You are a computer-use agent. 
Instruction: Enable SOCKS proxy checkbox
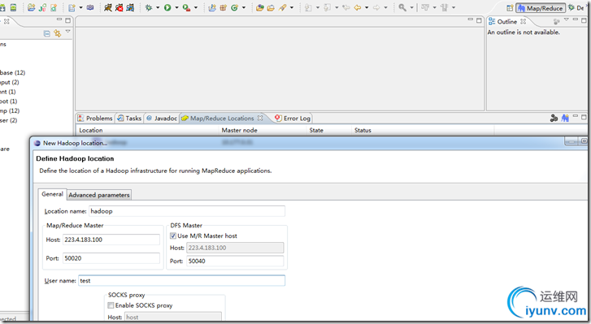coord(111,305)
